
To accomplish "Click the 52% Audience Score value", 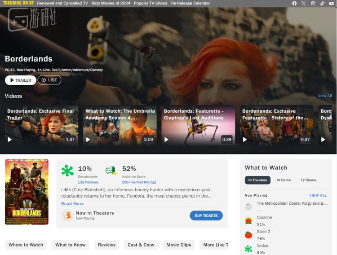I will point(129,169).
